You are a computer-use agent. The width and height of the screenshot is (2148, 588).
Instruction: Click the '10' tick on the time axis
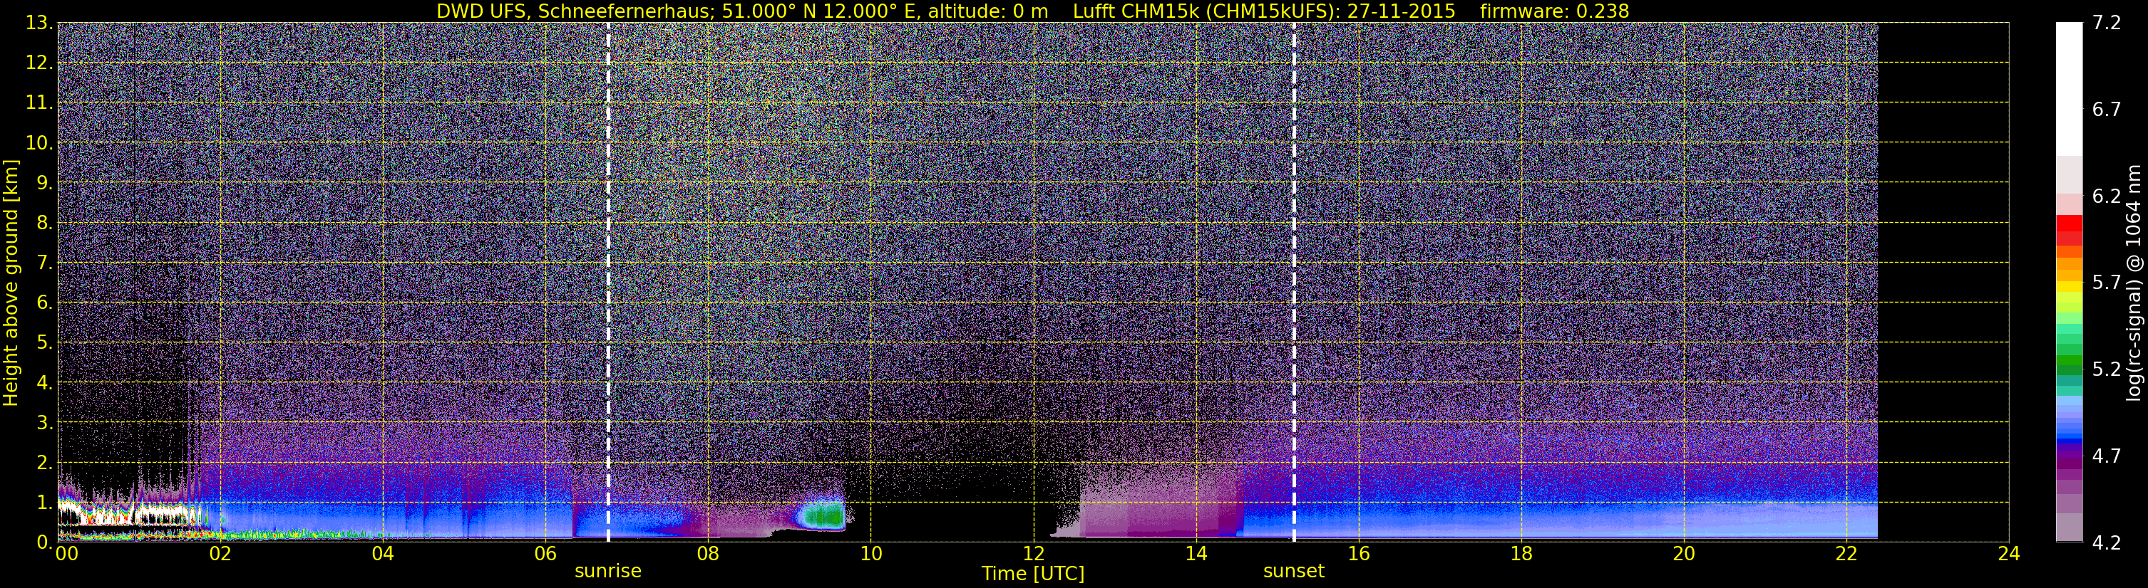pyautogui.click(x=870, y=554)
